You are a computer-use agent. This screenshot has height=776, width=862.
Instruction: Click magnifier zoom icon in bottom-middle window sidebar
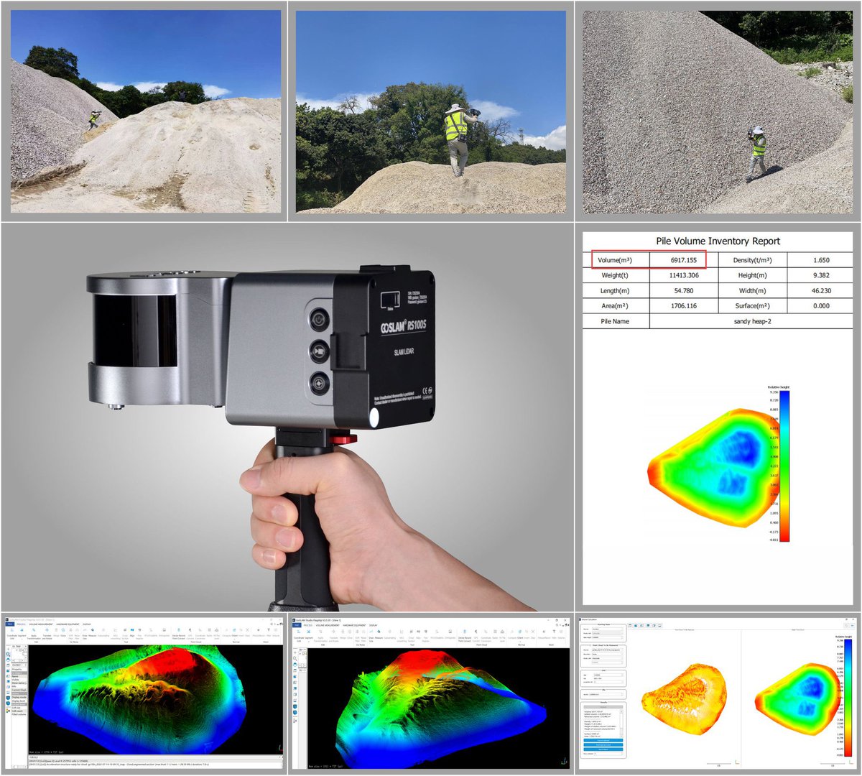[295, 657]
